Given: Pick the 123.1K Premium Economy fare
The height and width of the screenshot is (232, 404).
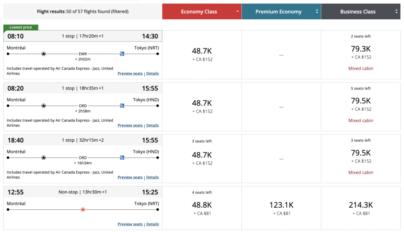Looking at the screenshot, I should (x=281, y=205).
